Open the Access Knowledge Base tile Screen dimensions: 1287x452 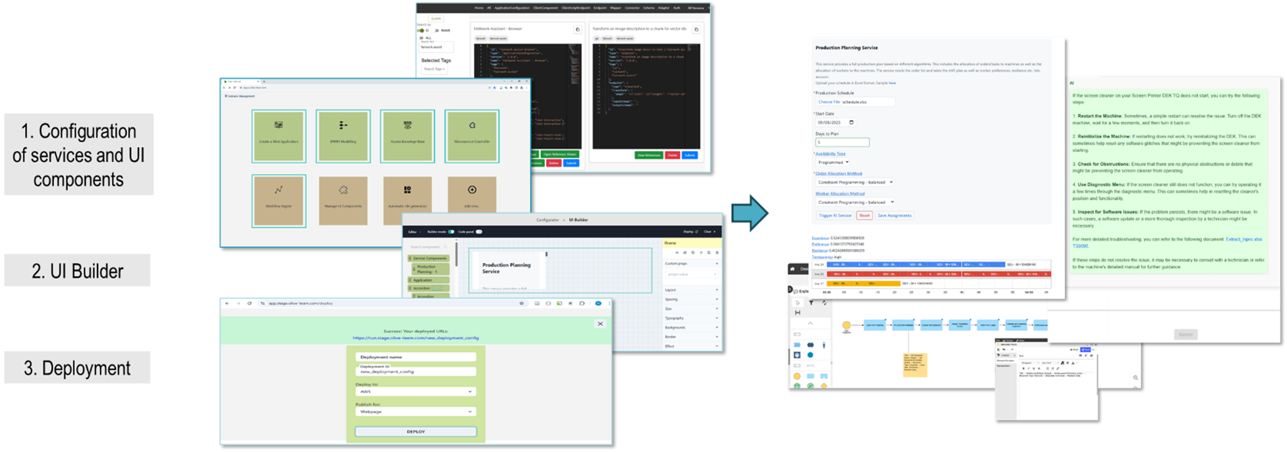pyautogui.click(x=408, y=136)
